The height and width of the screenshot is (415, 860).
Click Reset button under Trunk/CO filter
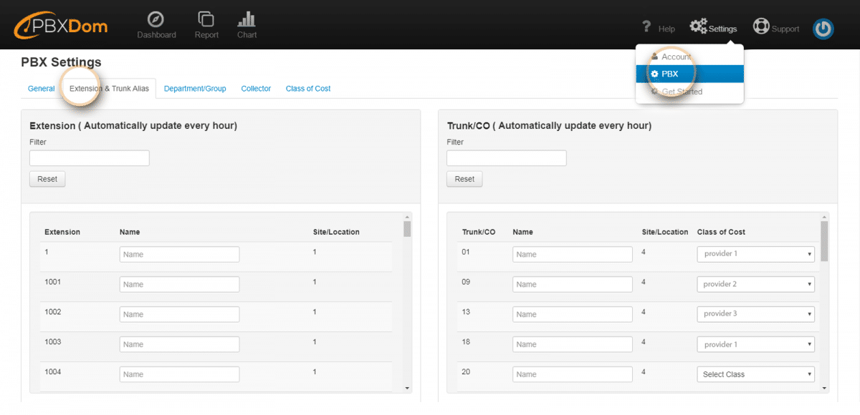pos(464,179)
